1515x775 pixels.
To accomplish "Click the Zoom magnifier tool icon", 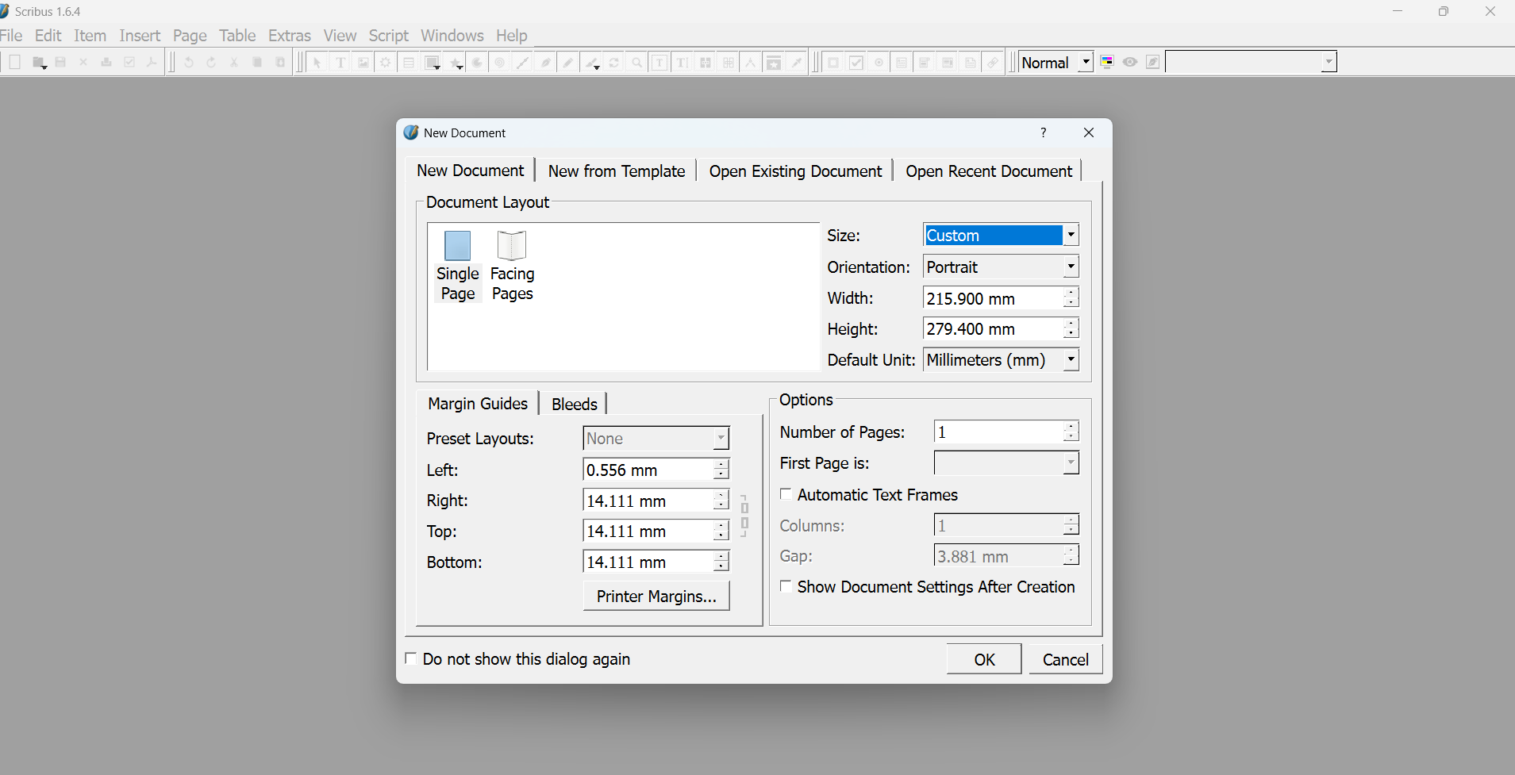I will click(636, 63).
